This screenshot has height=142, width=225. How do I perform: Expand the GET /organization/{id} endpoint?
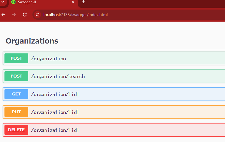point(114,94)
